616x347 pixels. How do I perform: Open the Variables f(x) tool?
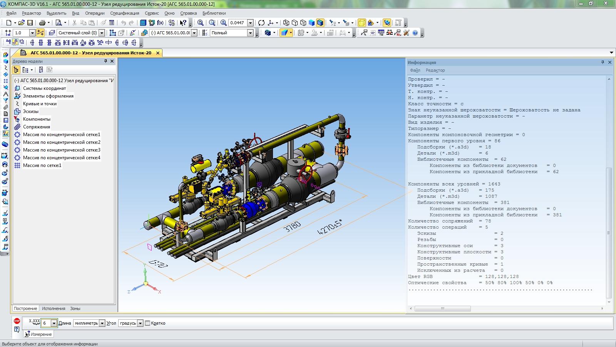point(160,23)
